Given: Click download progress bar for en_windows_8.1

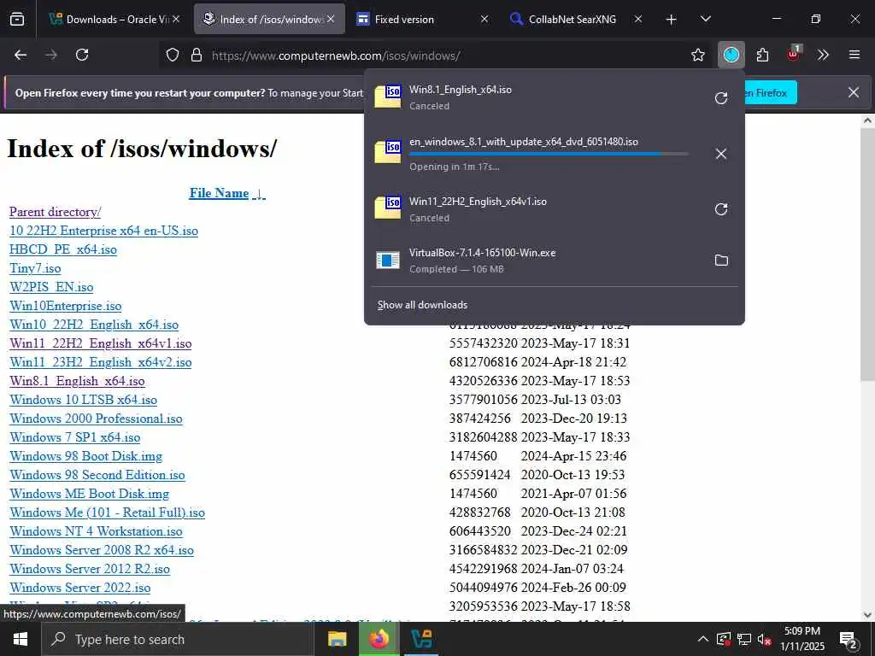Looking at the screenshot, I should point(549,154).
